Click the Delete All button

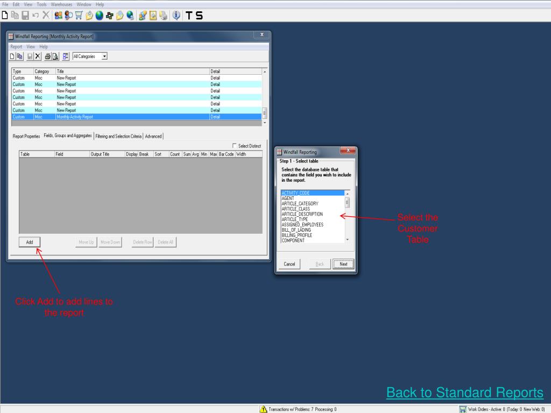166,242
